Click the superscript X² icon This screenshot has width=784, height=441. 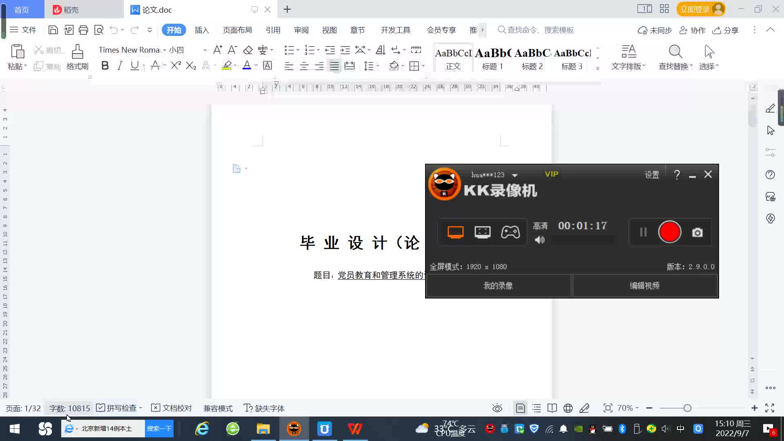pos(176,66)
